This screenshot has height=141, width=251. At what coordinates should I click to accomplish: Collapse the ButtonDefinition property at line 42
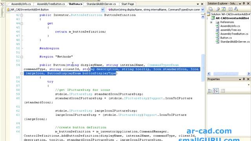[x=22, y=15]
